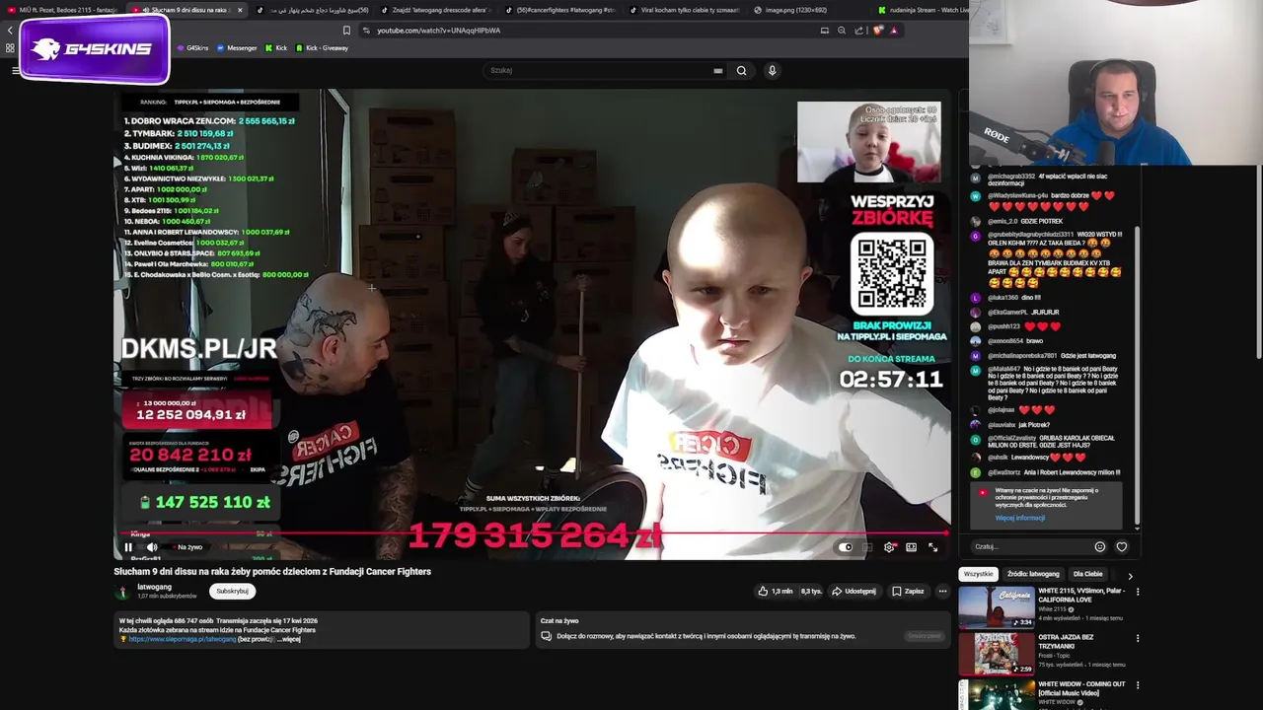Open the 'Kick - Giveaway' bookmark
1263x710 pixels.
(322, 47)
